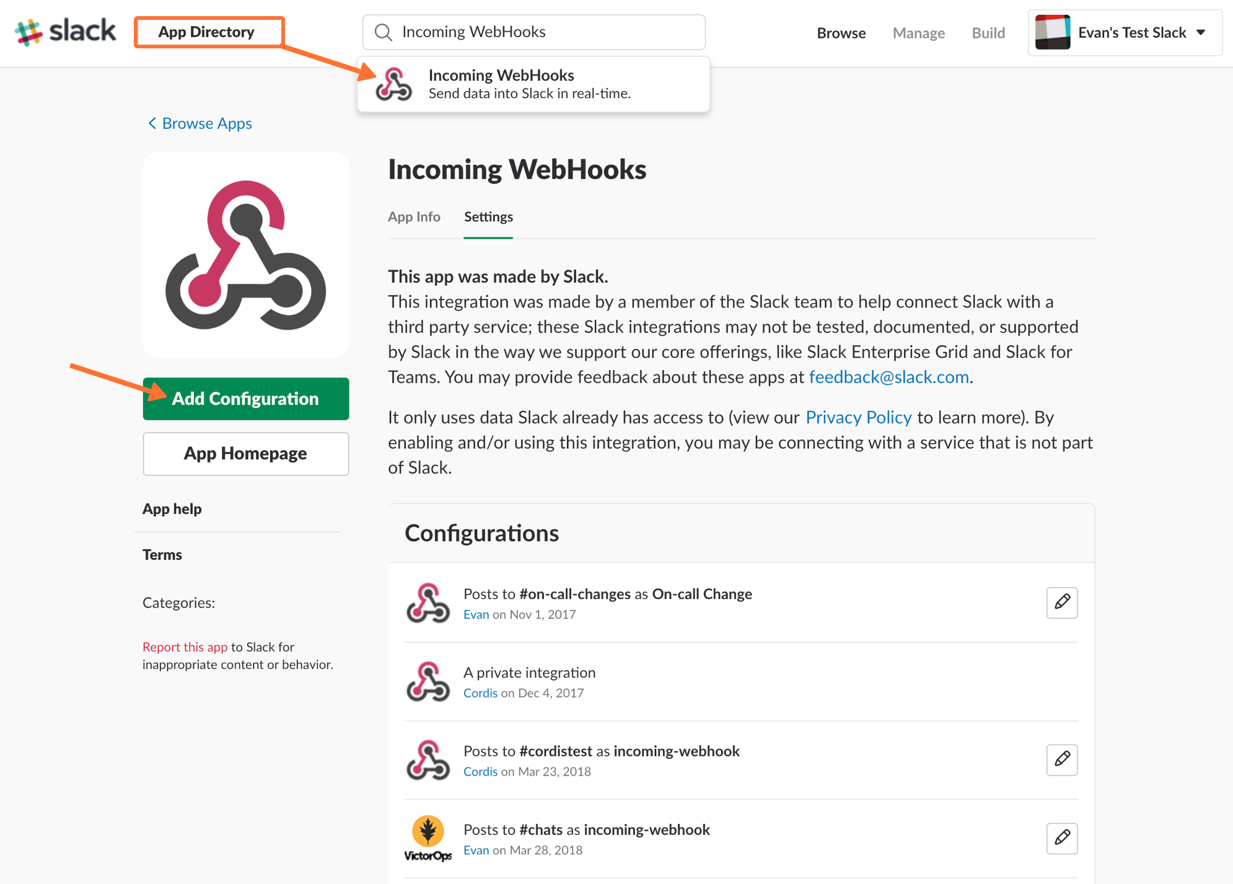
Task: Open the Manage menu in the top navigation
Action: [x=918, y=32]
